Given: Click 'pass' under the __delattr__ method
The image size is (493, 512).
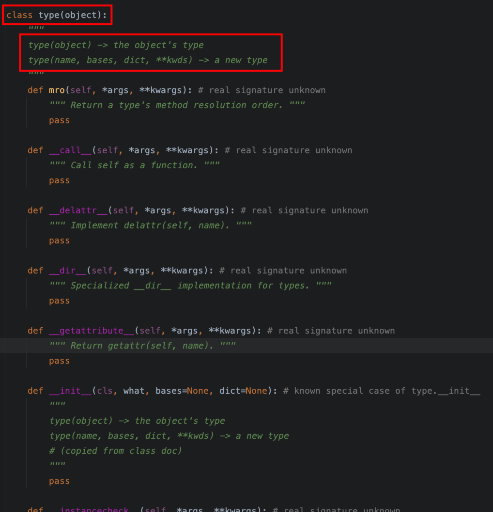Looking at the screenshot, I should [x=60, y=240].
